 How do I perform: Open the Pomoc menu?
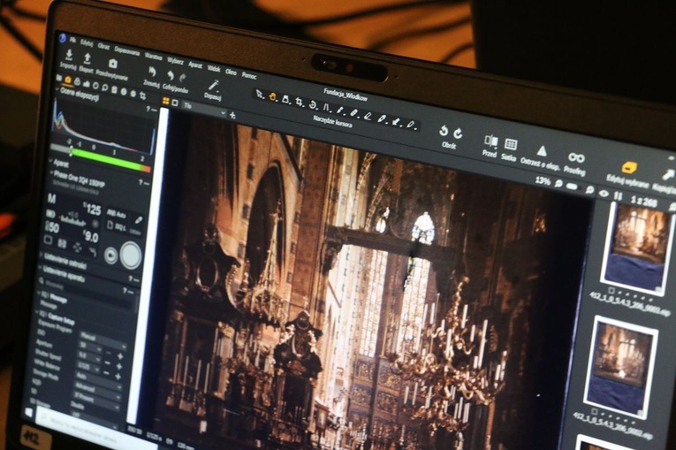coord(249,75)
